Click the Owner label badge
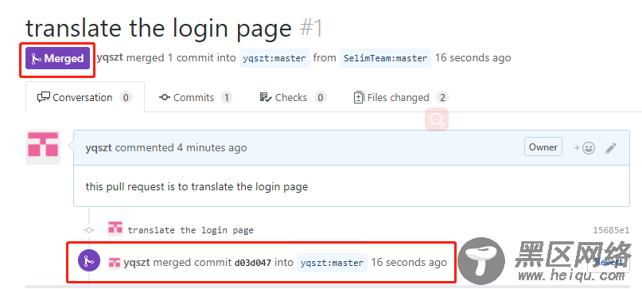 click(x=543, y=147)
